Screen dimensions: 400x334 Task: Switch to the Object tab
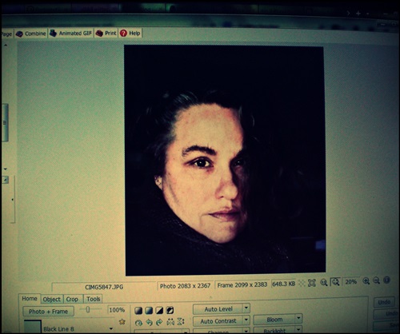coord(52,300)
